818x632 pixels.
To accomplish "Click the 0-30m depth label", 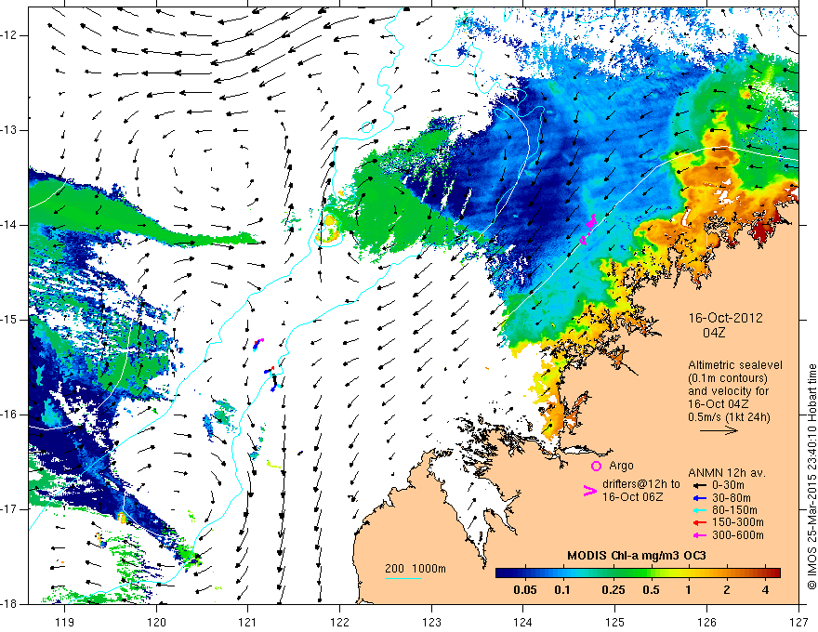I will (x=728, y=485).
